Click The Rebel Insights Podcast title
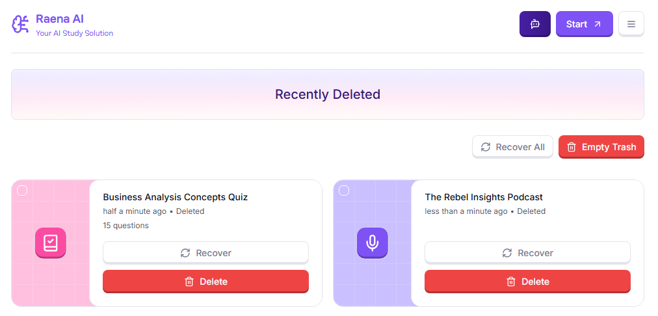 (x=484, y=197)
